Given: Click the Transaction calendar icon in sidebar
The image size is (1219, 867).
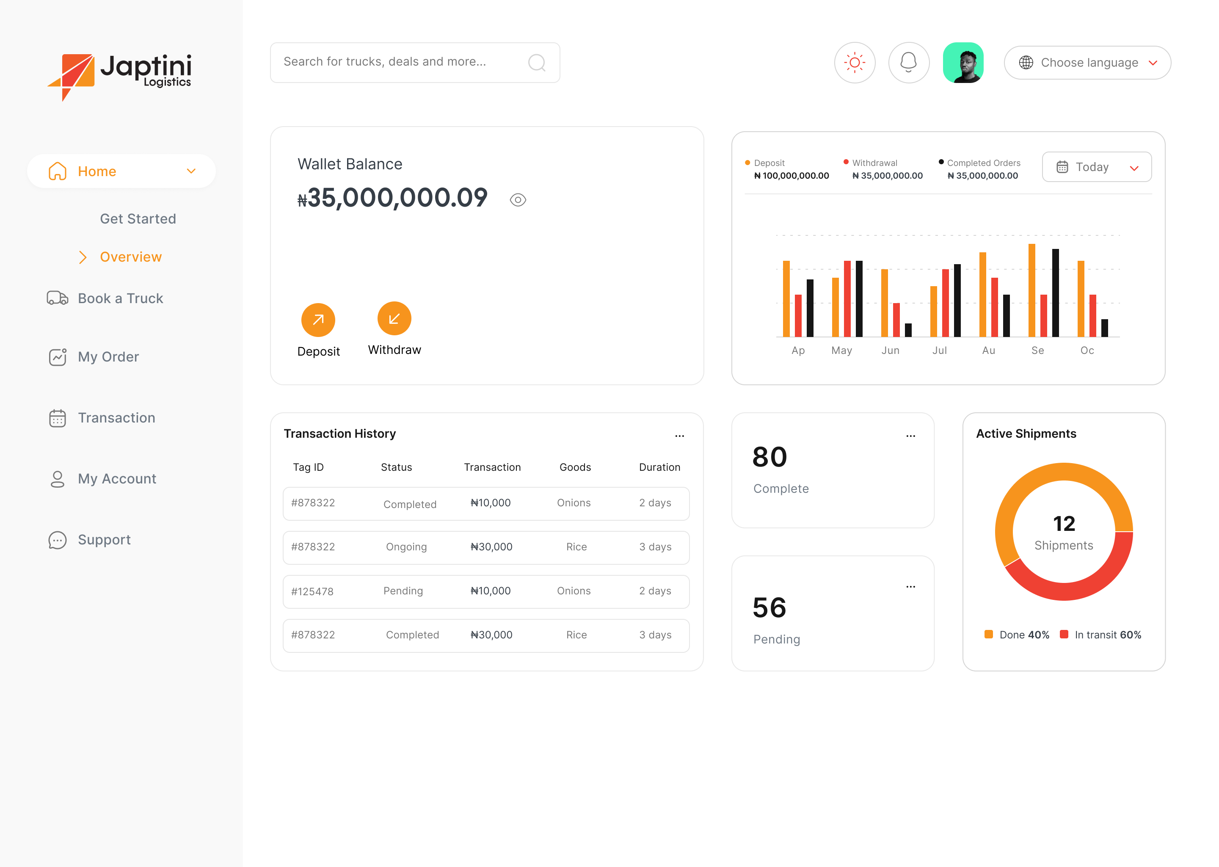Looking at the screenshot, I should [x=58, y=418].
